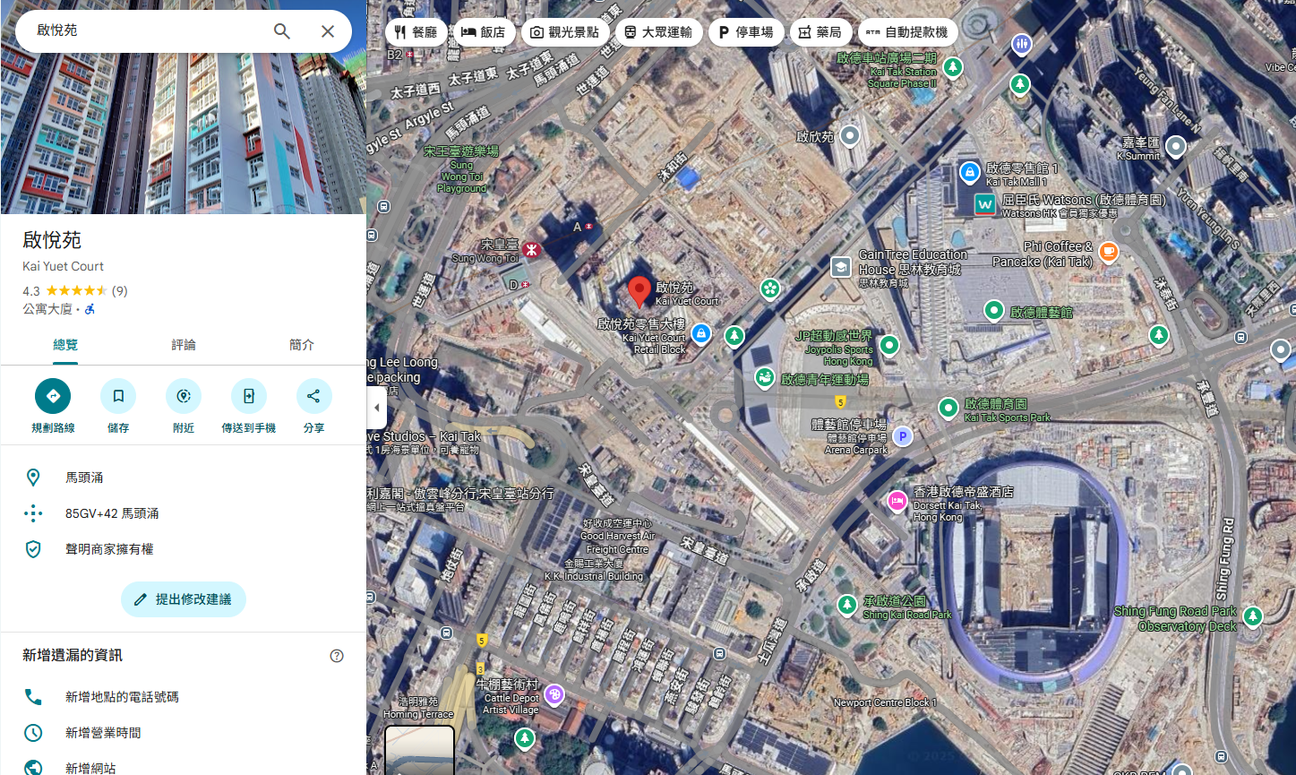The height and width of the screenshot is (775, 1296).
Task: Clear the search box with the X
Action: click(x=327, y=30)
